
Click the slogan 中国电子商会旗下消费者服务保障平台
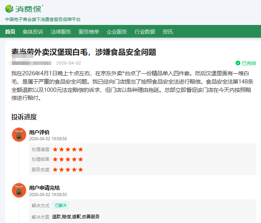coord(43,19)
